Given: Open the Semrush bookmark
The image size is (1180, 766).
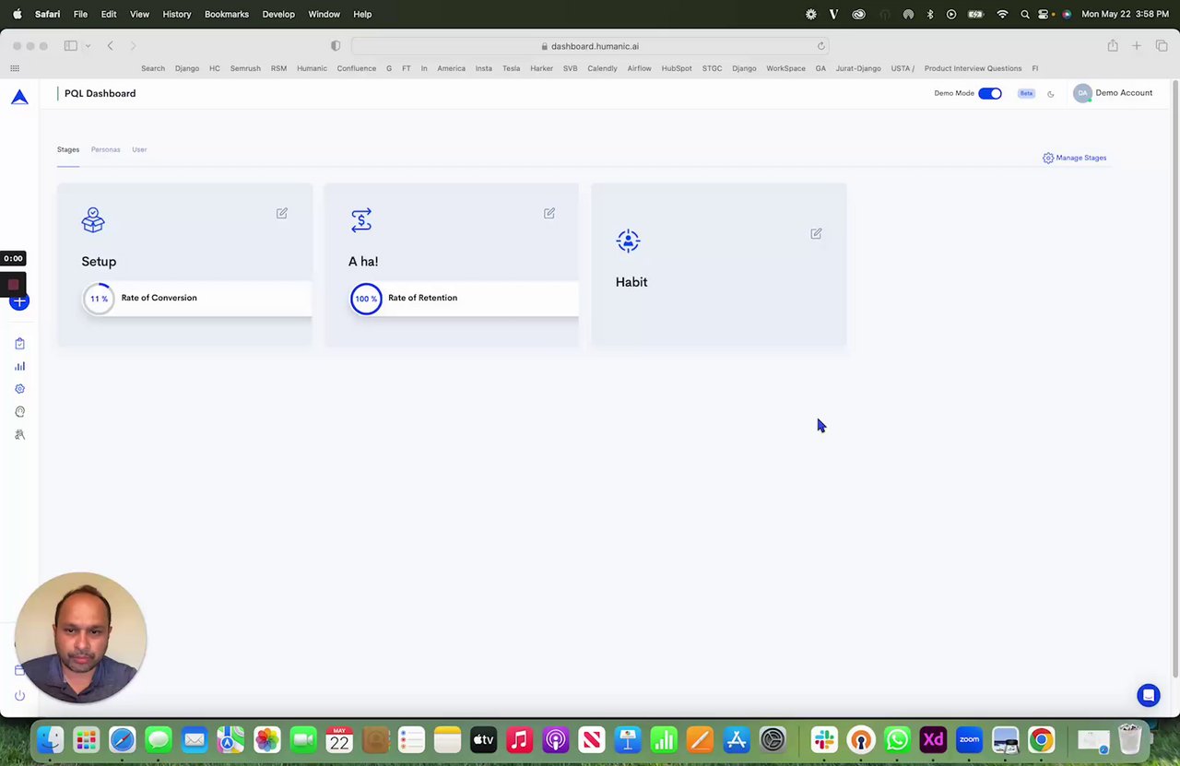Looking at the screenshot, I should (x=245, y=68).
